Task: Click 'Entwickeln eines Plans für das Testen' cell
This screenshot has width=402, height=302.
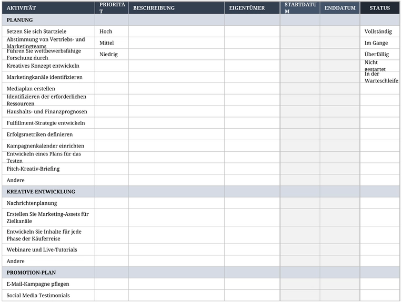Action: tap(48, 158)
